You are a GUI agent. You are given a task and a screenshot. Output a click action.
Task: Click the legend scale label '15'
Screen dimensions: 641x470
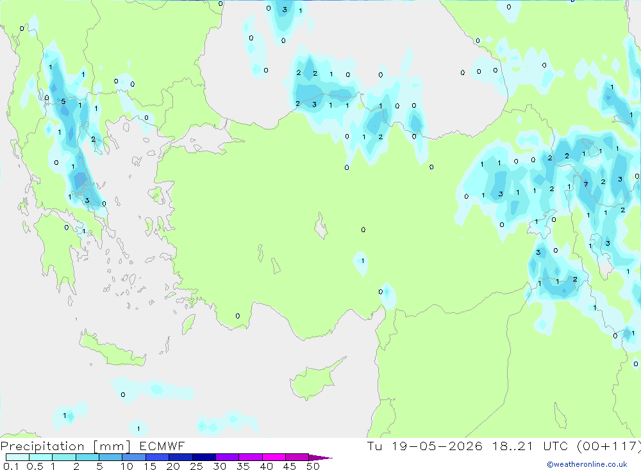click(149, 466)
